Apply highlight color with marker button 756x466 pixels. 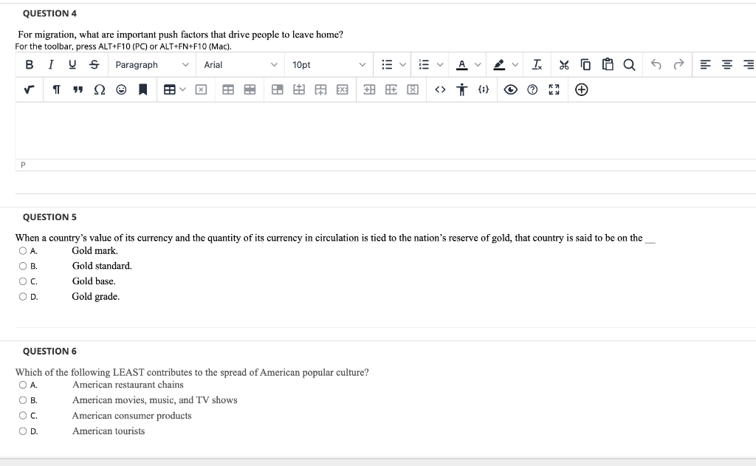click(x=499, y=65)
